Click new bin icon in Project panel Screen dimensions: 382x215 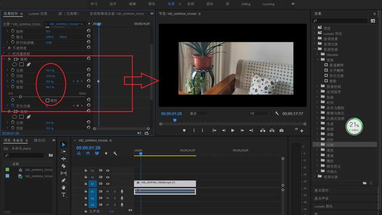51,155
